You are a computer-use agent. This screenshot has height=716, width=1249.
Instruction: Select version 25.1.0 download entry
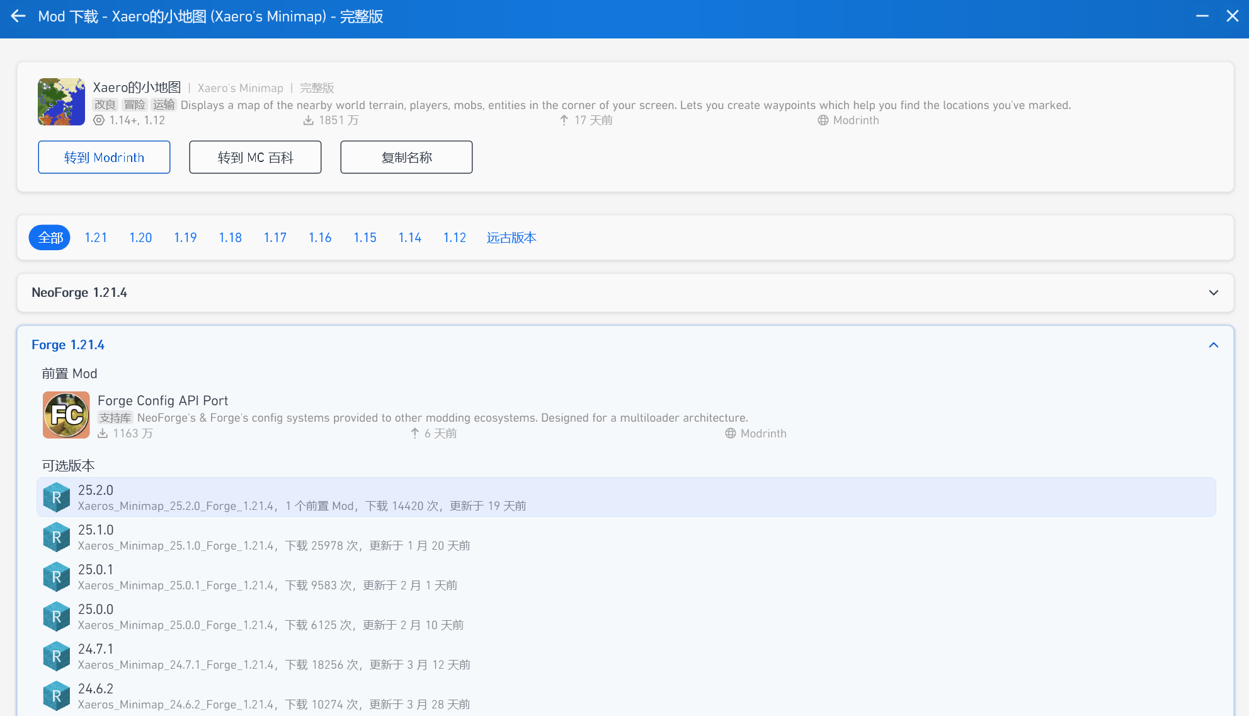point(625,537)
